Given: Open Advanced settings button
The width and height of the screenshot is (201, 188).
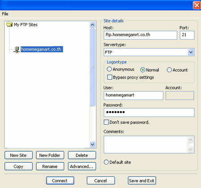Looking at the screenshot, I should point(82,166).
